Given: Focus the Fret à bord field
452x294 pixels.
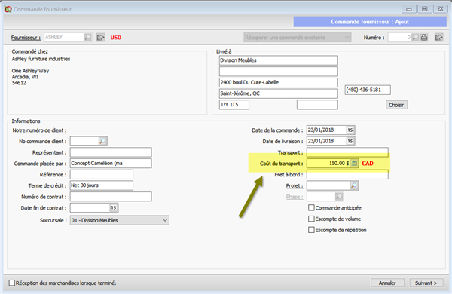Looking at the screenshot, I should (x=347, y=175).
